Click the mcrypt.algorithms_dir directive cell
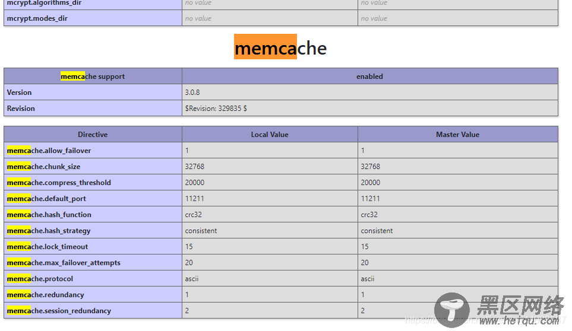572x331 pixels. (x=93, y=4)
